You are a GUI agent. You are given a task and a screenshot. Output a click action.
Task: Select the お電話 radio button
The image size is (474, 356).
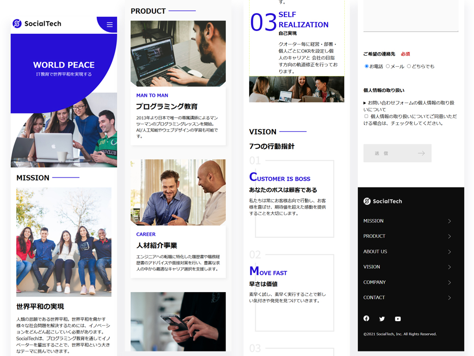click(x=367, y=66)
